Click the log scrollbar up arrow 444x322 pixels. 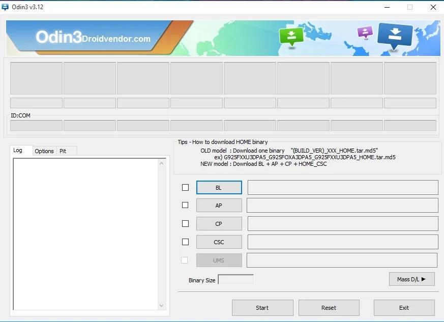click(x=161, y=163)
